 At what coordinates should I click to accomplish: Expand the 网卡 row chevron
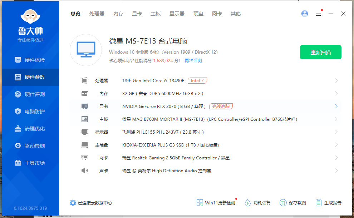(336, 158)
